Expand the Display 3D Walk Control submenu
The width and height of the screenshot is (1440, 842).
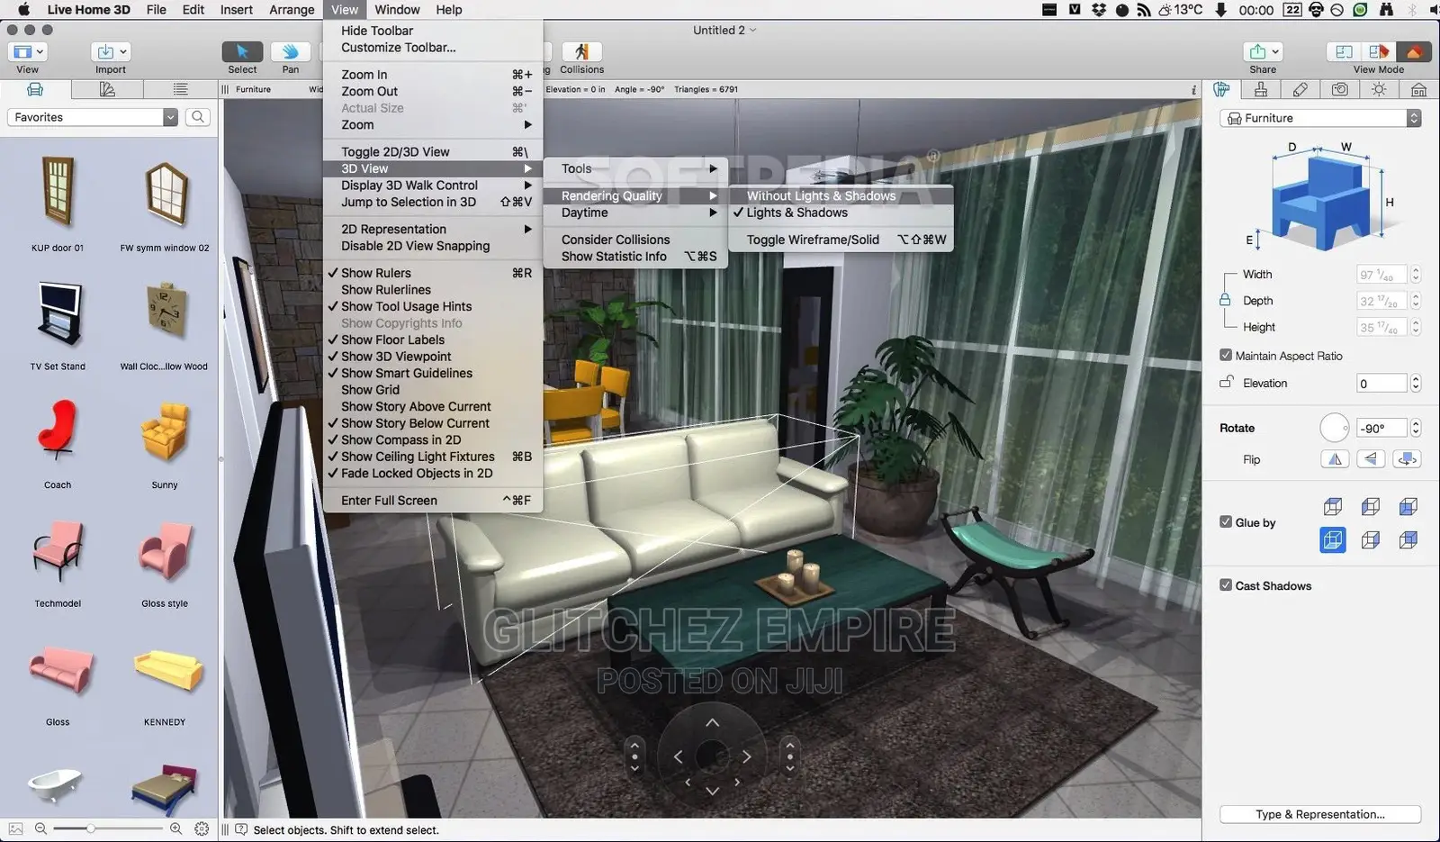tap(433, 185)
